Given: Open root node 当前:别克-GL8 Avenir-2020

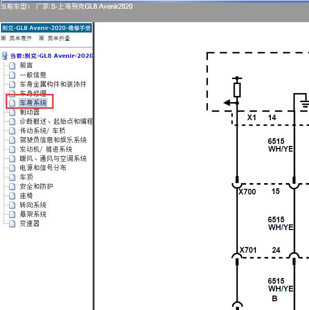Looking at the screenshot, I should 52,56.
